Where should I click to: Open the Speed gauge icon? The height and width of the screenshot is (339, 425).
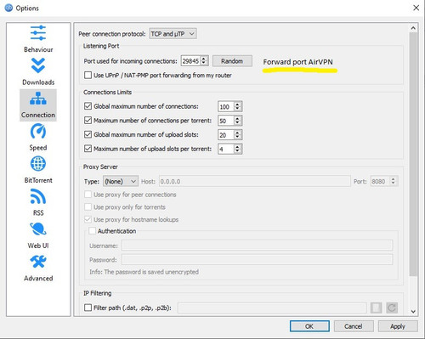[38, 131]
